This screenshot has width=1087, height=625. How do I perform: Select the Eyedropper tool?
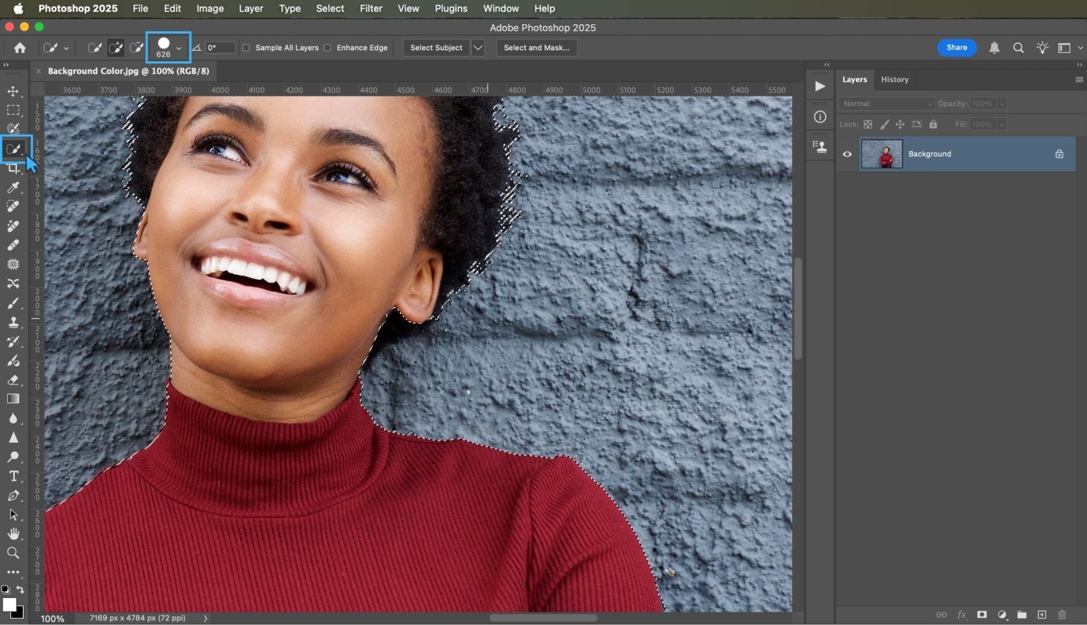click(x=14, y=188)
